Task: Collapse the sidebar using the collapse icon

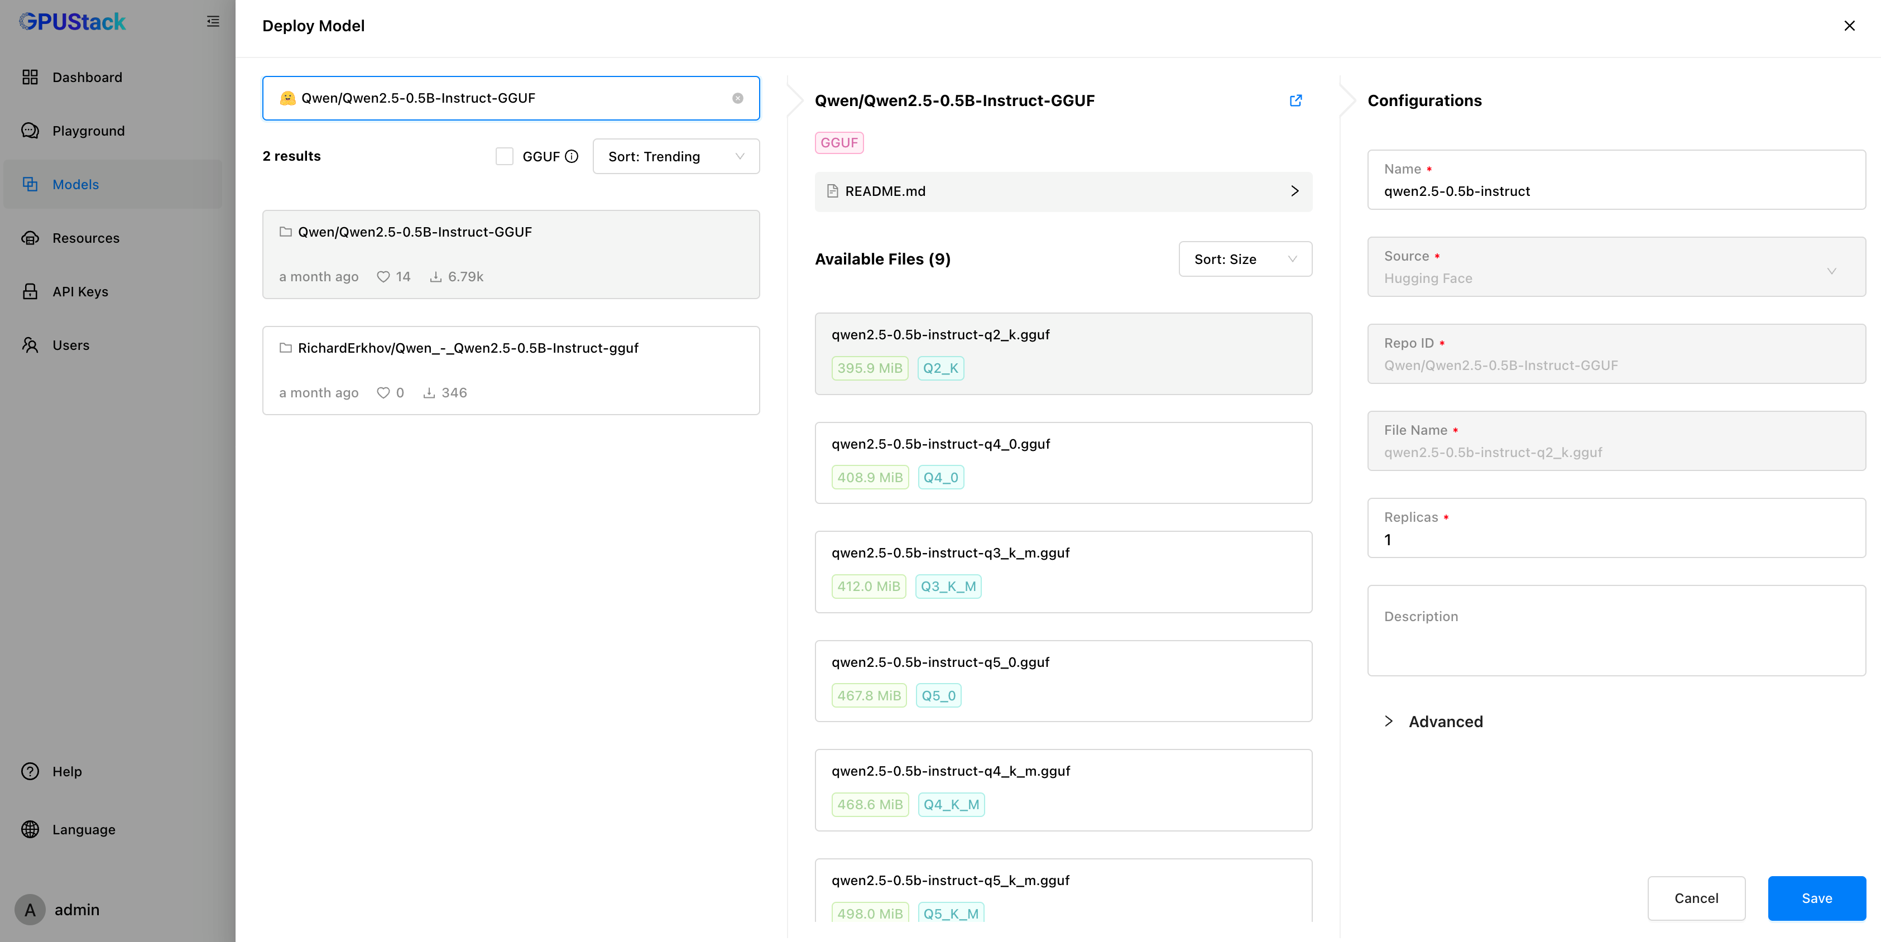Action: [x=213, y=21]
